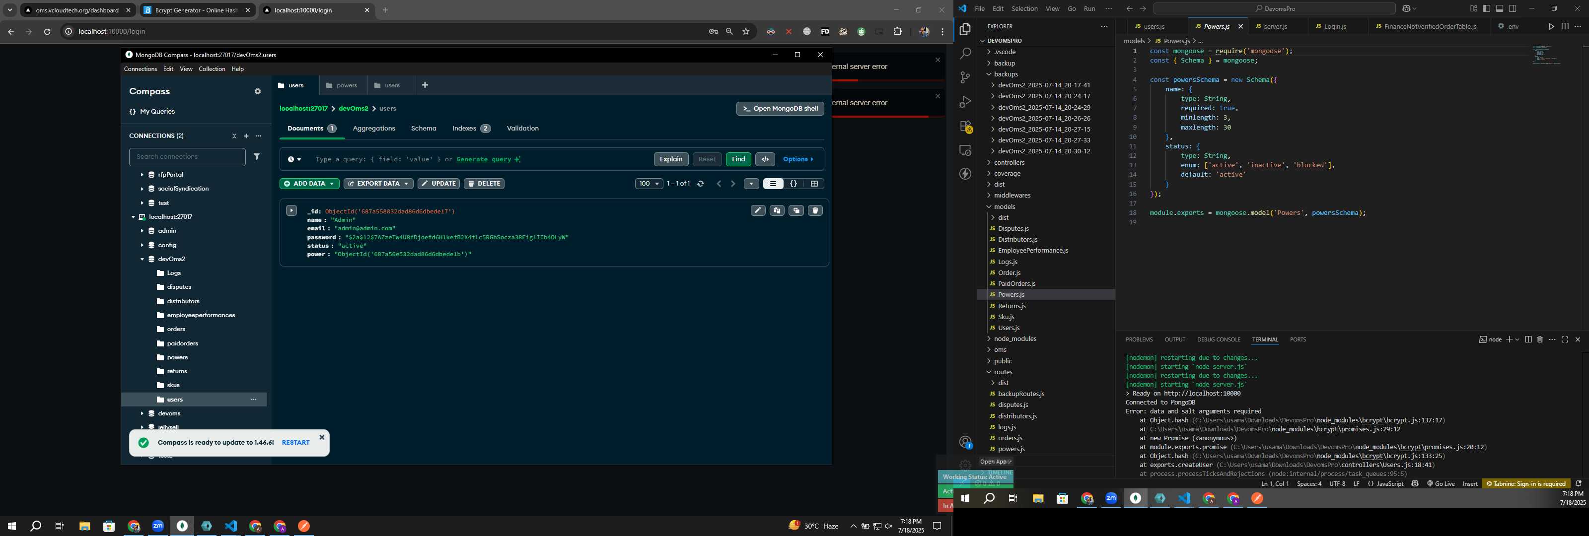Click the Compass settings gear icon

(x=258, y=91)
